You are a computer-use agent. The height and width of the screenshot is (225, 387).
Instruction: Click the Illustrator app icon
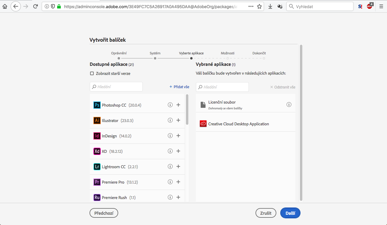(97, 121)
